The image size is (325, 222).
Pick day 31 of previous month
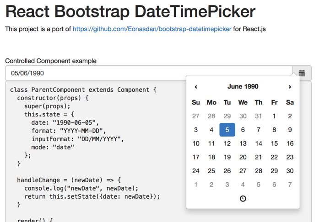click(259, 116)
